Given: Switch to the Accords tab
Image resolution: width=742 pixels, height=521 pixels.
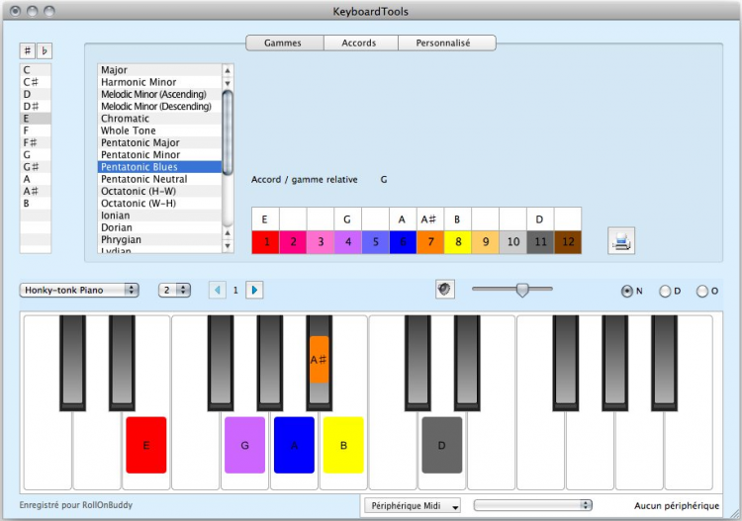Looking at the screenshot, I should coord(358,43).
